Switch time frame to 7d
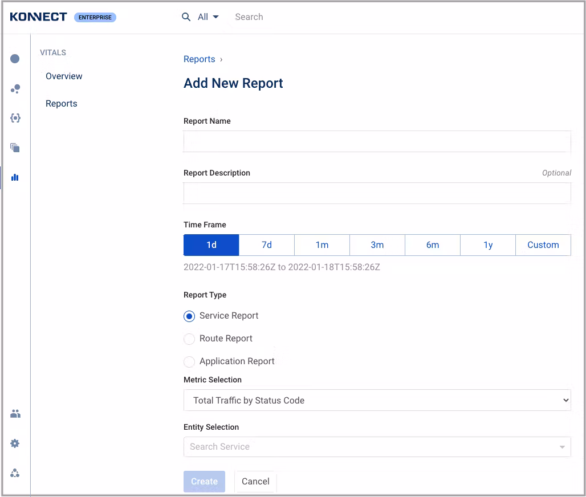Screen dimensions: 586x497 (x=267, y=245)
